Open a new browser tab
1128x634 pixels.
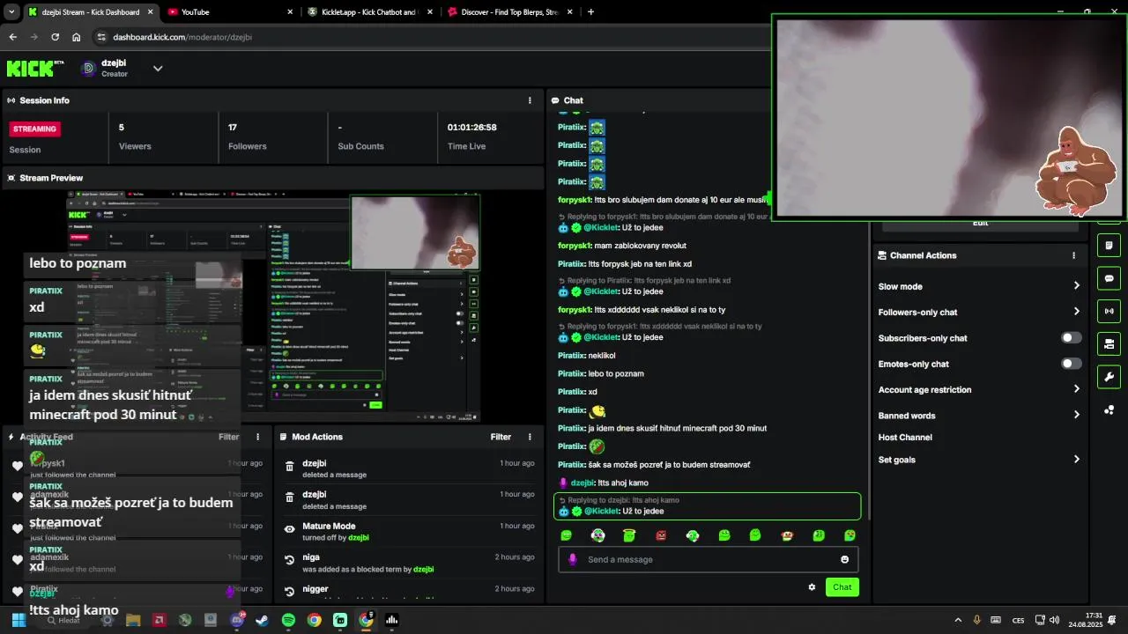tap(590, 12)
